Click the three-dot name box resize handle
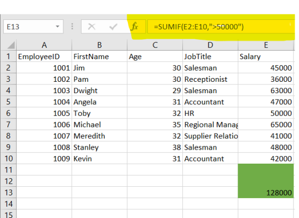The width and height of the screenshot is (299, 218). click(x=72, y=26)
